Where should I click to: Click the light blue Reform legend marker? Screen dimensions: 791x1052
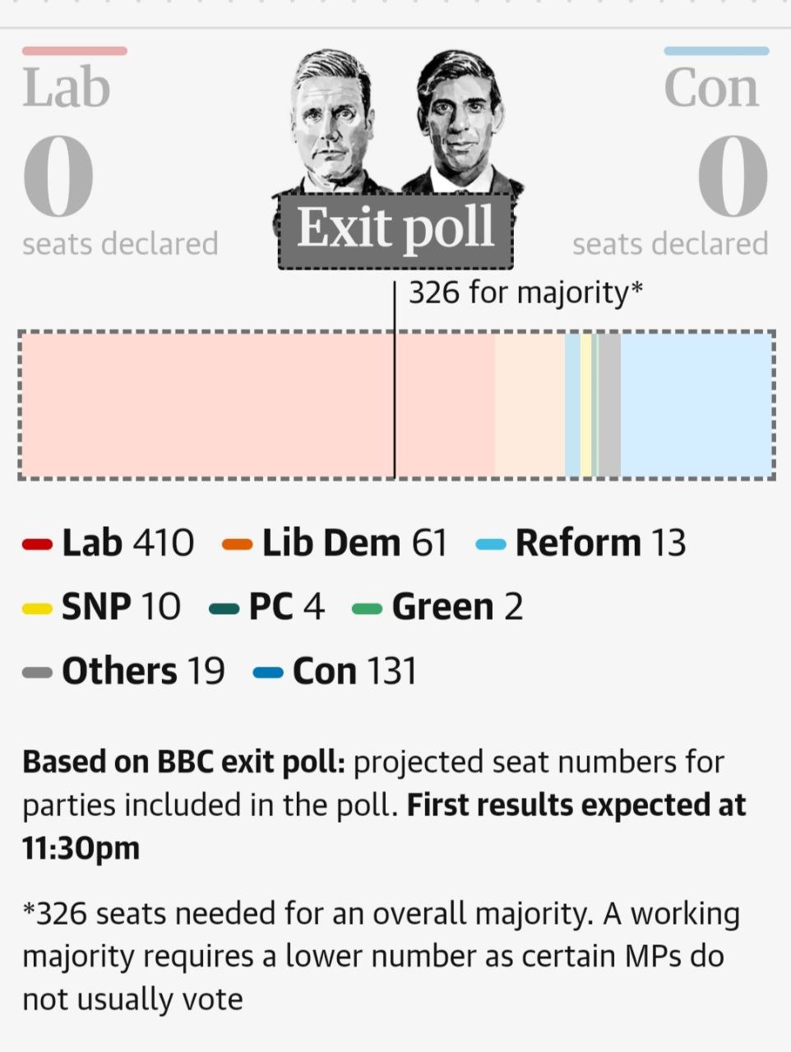(491, 544)
